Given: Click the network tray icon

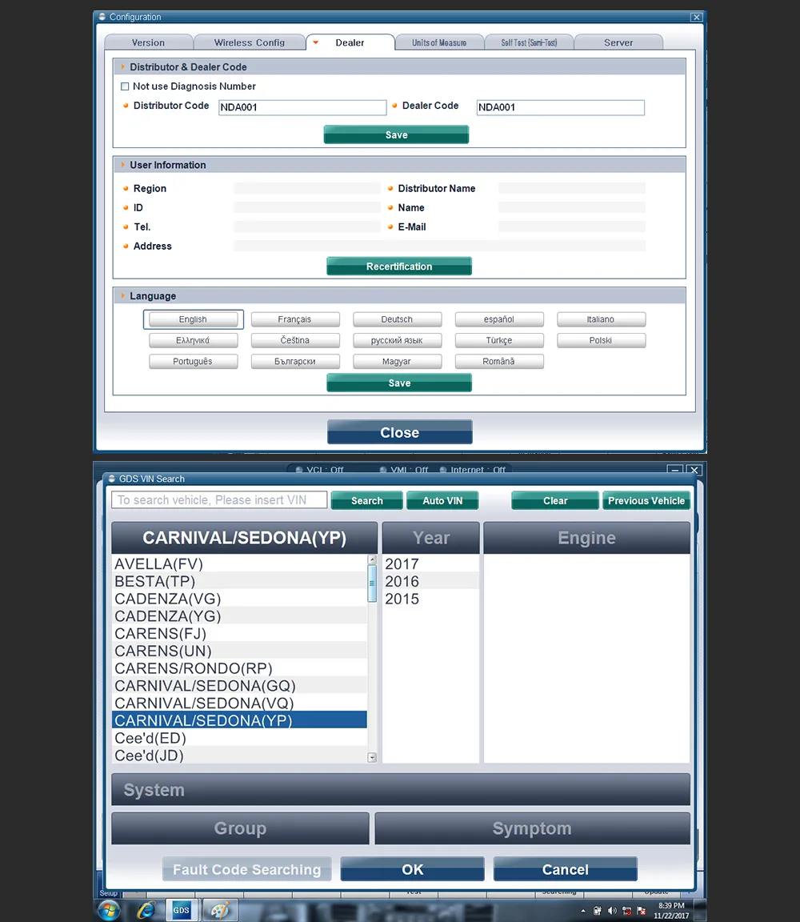Looking at the screenshot, I should (x=626, y=911).
